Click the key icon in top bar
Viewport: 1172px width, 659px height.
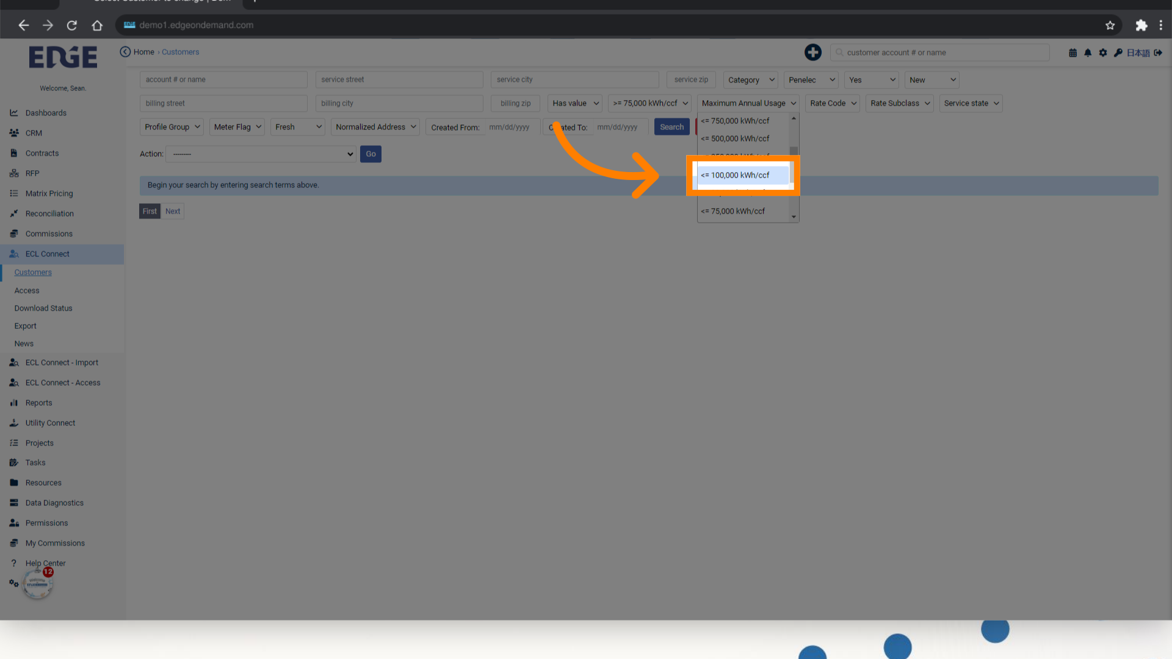coord(1118,53)
